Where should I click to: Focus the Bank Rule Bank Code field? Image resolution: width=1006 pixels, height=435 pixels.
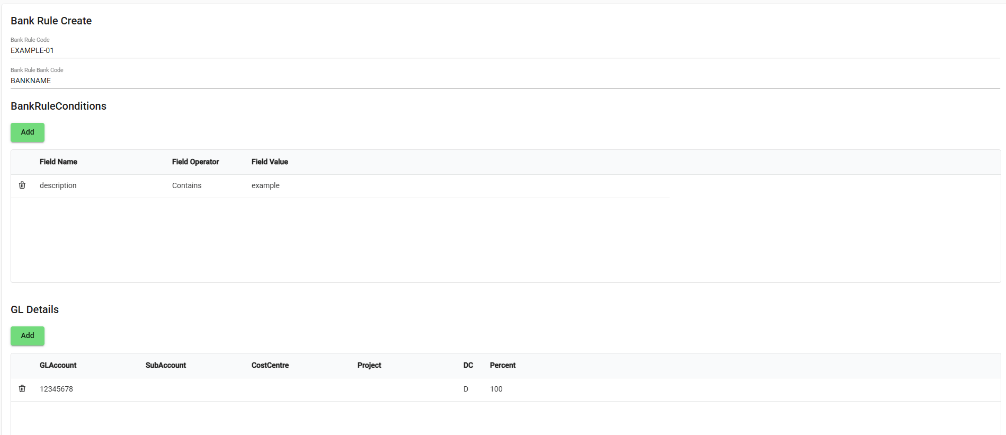[503, 81]
